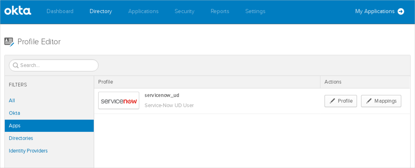The image size is (415, 168).
Task: Go to the Applications menu
Action: (x=143, y=11)
